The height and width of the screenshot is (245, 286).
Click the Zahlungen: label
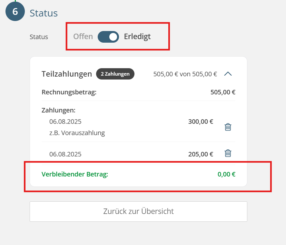59,110
